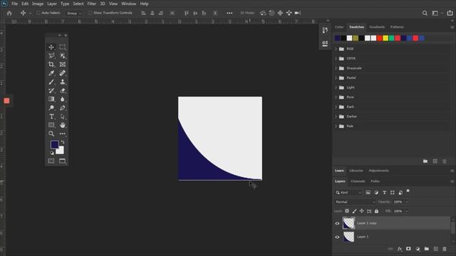The height and width of the screenshot is (256, 456).
Task: Select the Blur tool
Action: pos(63,100)
